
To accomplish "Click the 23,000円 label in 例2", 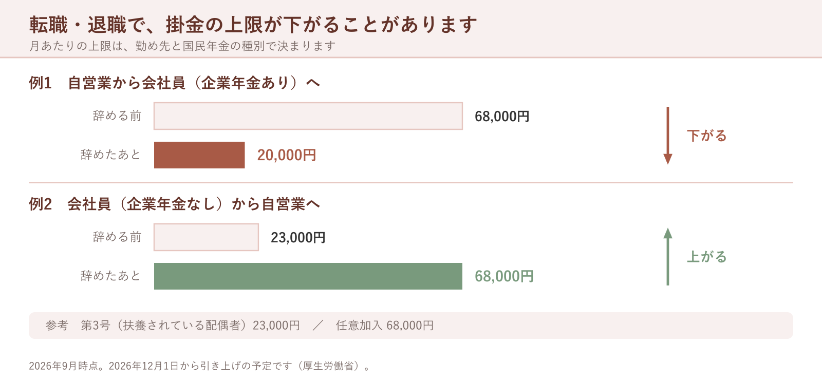I will tap(298, 238).
